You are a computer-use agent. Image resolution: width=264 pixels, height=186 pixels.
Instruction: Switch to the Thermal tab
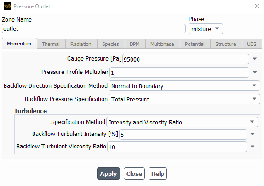coord(51,44)
